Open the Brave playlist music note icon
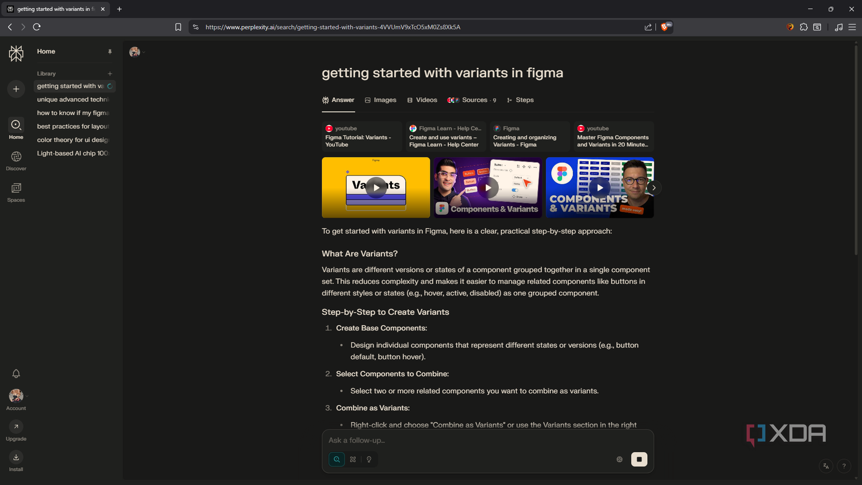 click(838, 27)
